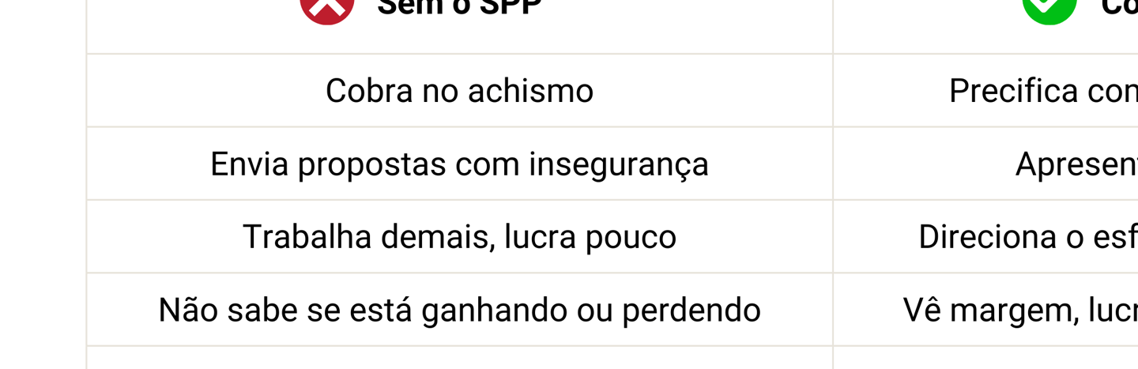Click the green checkmark icon

[x=1049, y=8]
